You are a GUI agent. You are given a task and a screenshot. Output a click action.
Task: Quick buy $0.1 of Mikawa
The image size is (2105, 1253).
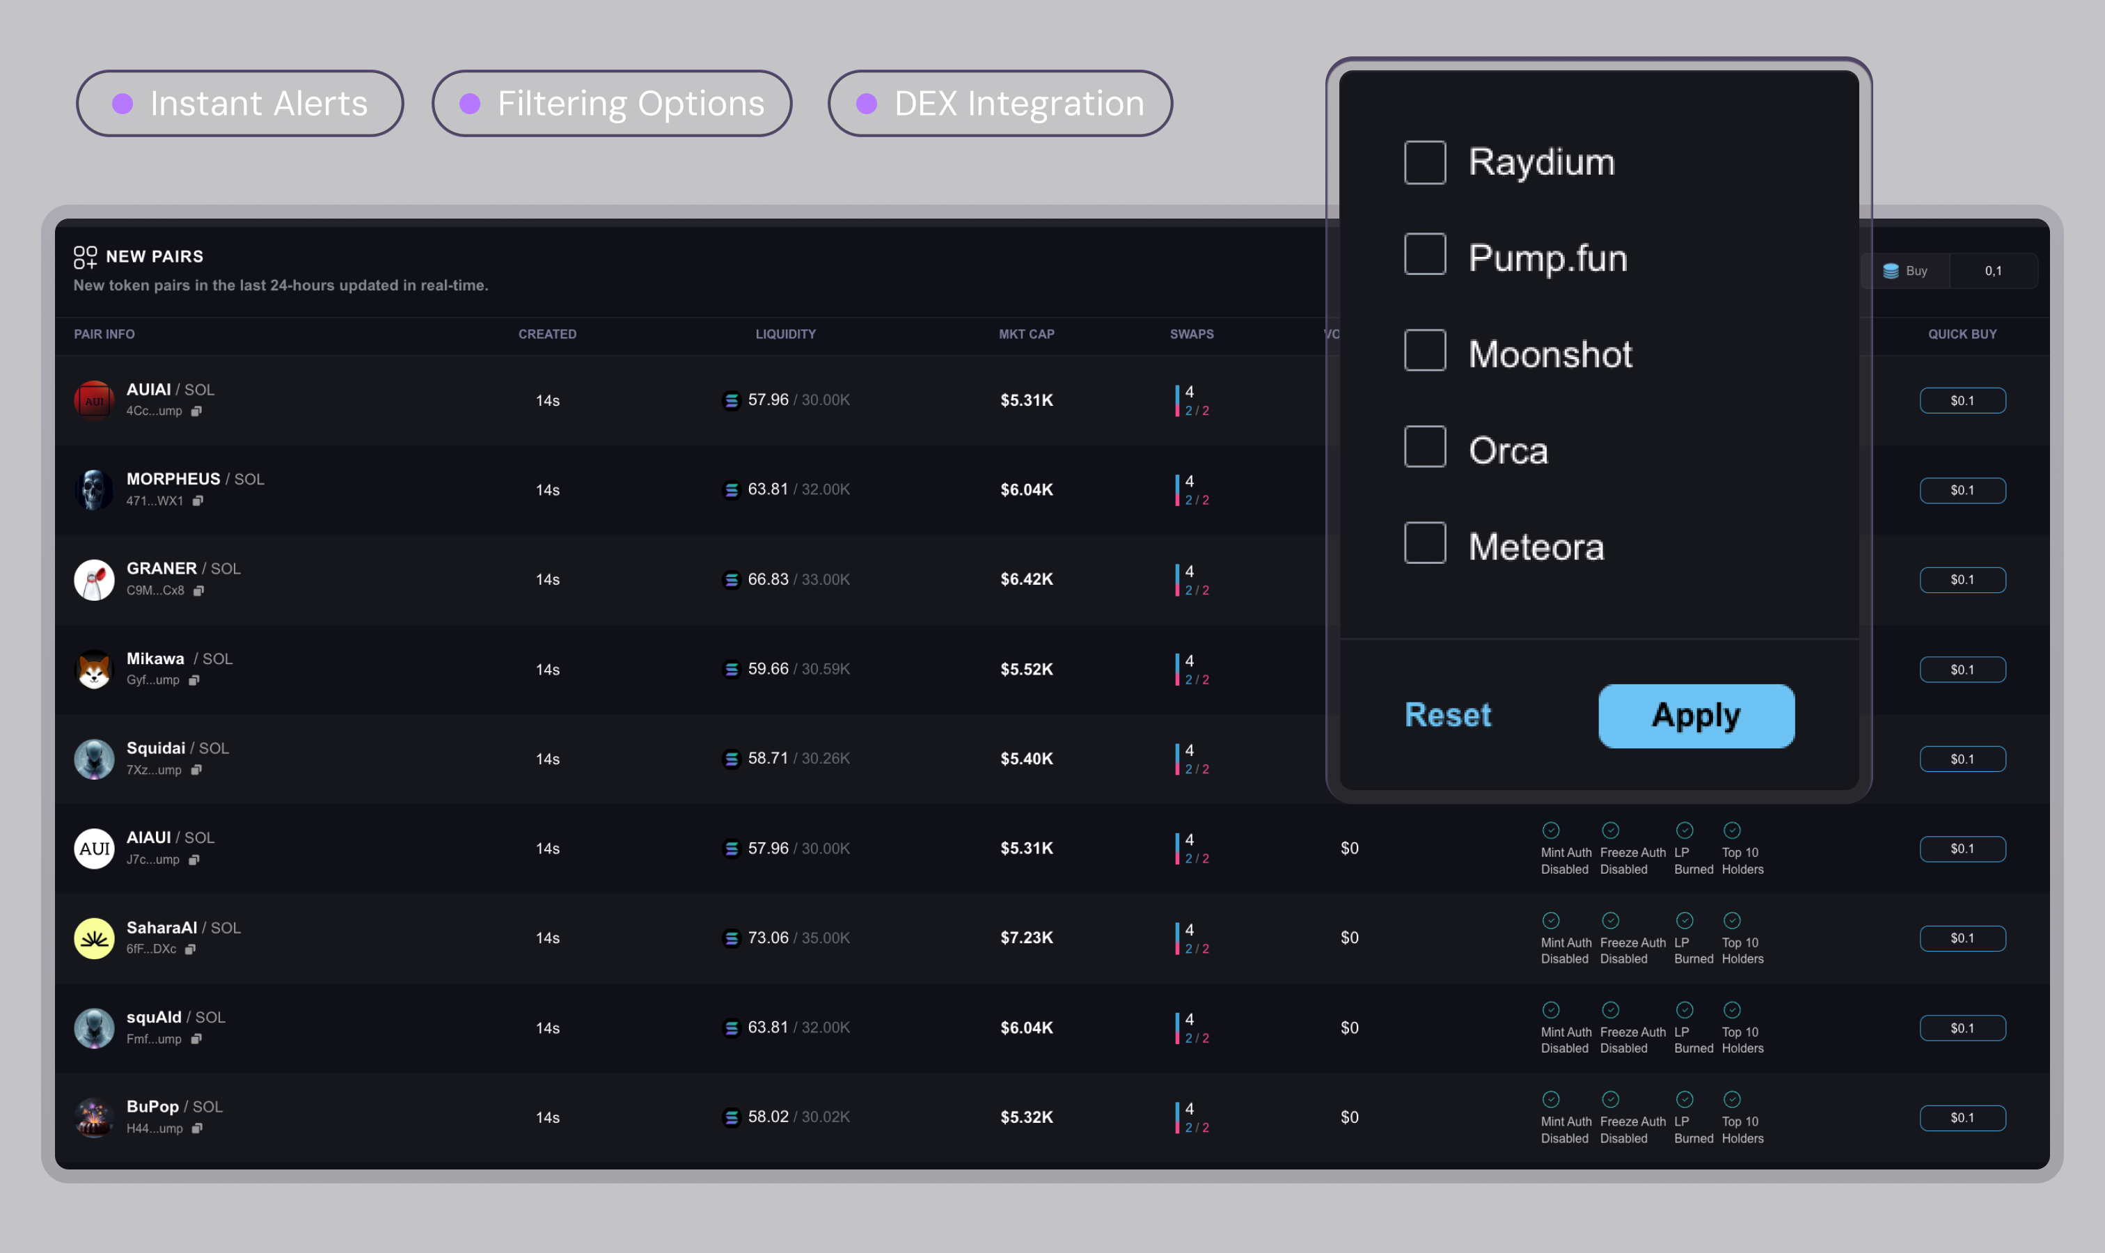pos(1962,670)
